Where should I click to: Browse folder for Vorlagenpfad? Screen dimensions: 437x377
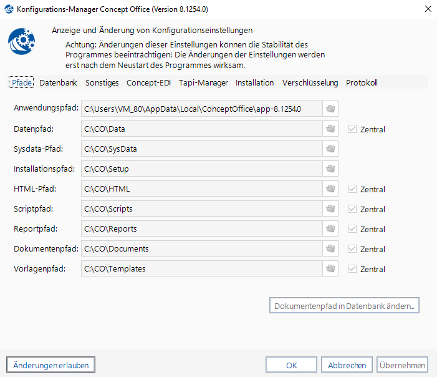tap(330, 269)
